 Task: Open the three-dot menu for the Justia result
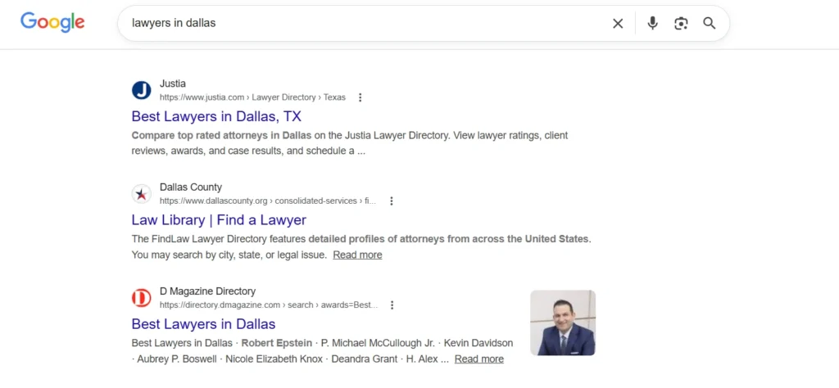361,97
